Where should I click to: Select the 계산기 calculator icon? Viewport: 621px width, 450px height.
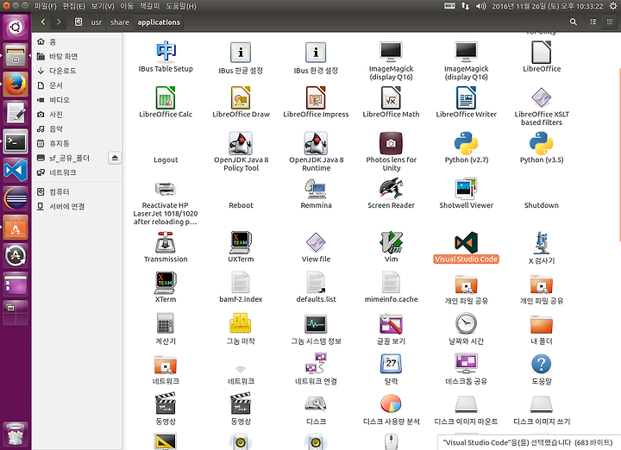point(166,323)
